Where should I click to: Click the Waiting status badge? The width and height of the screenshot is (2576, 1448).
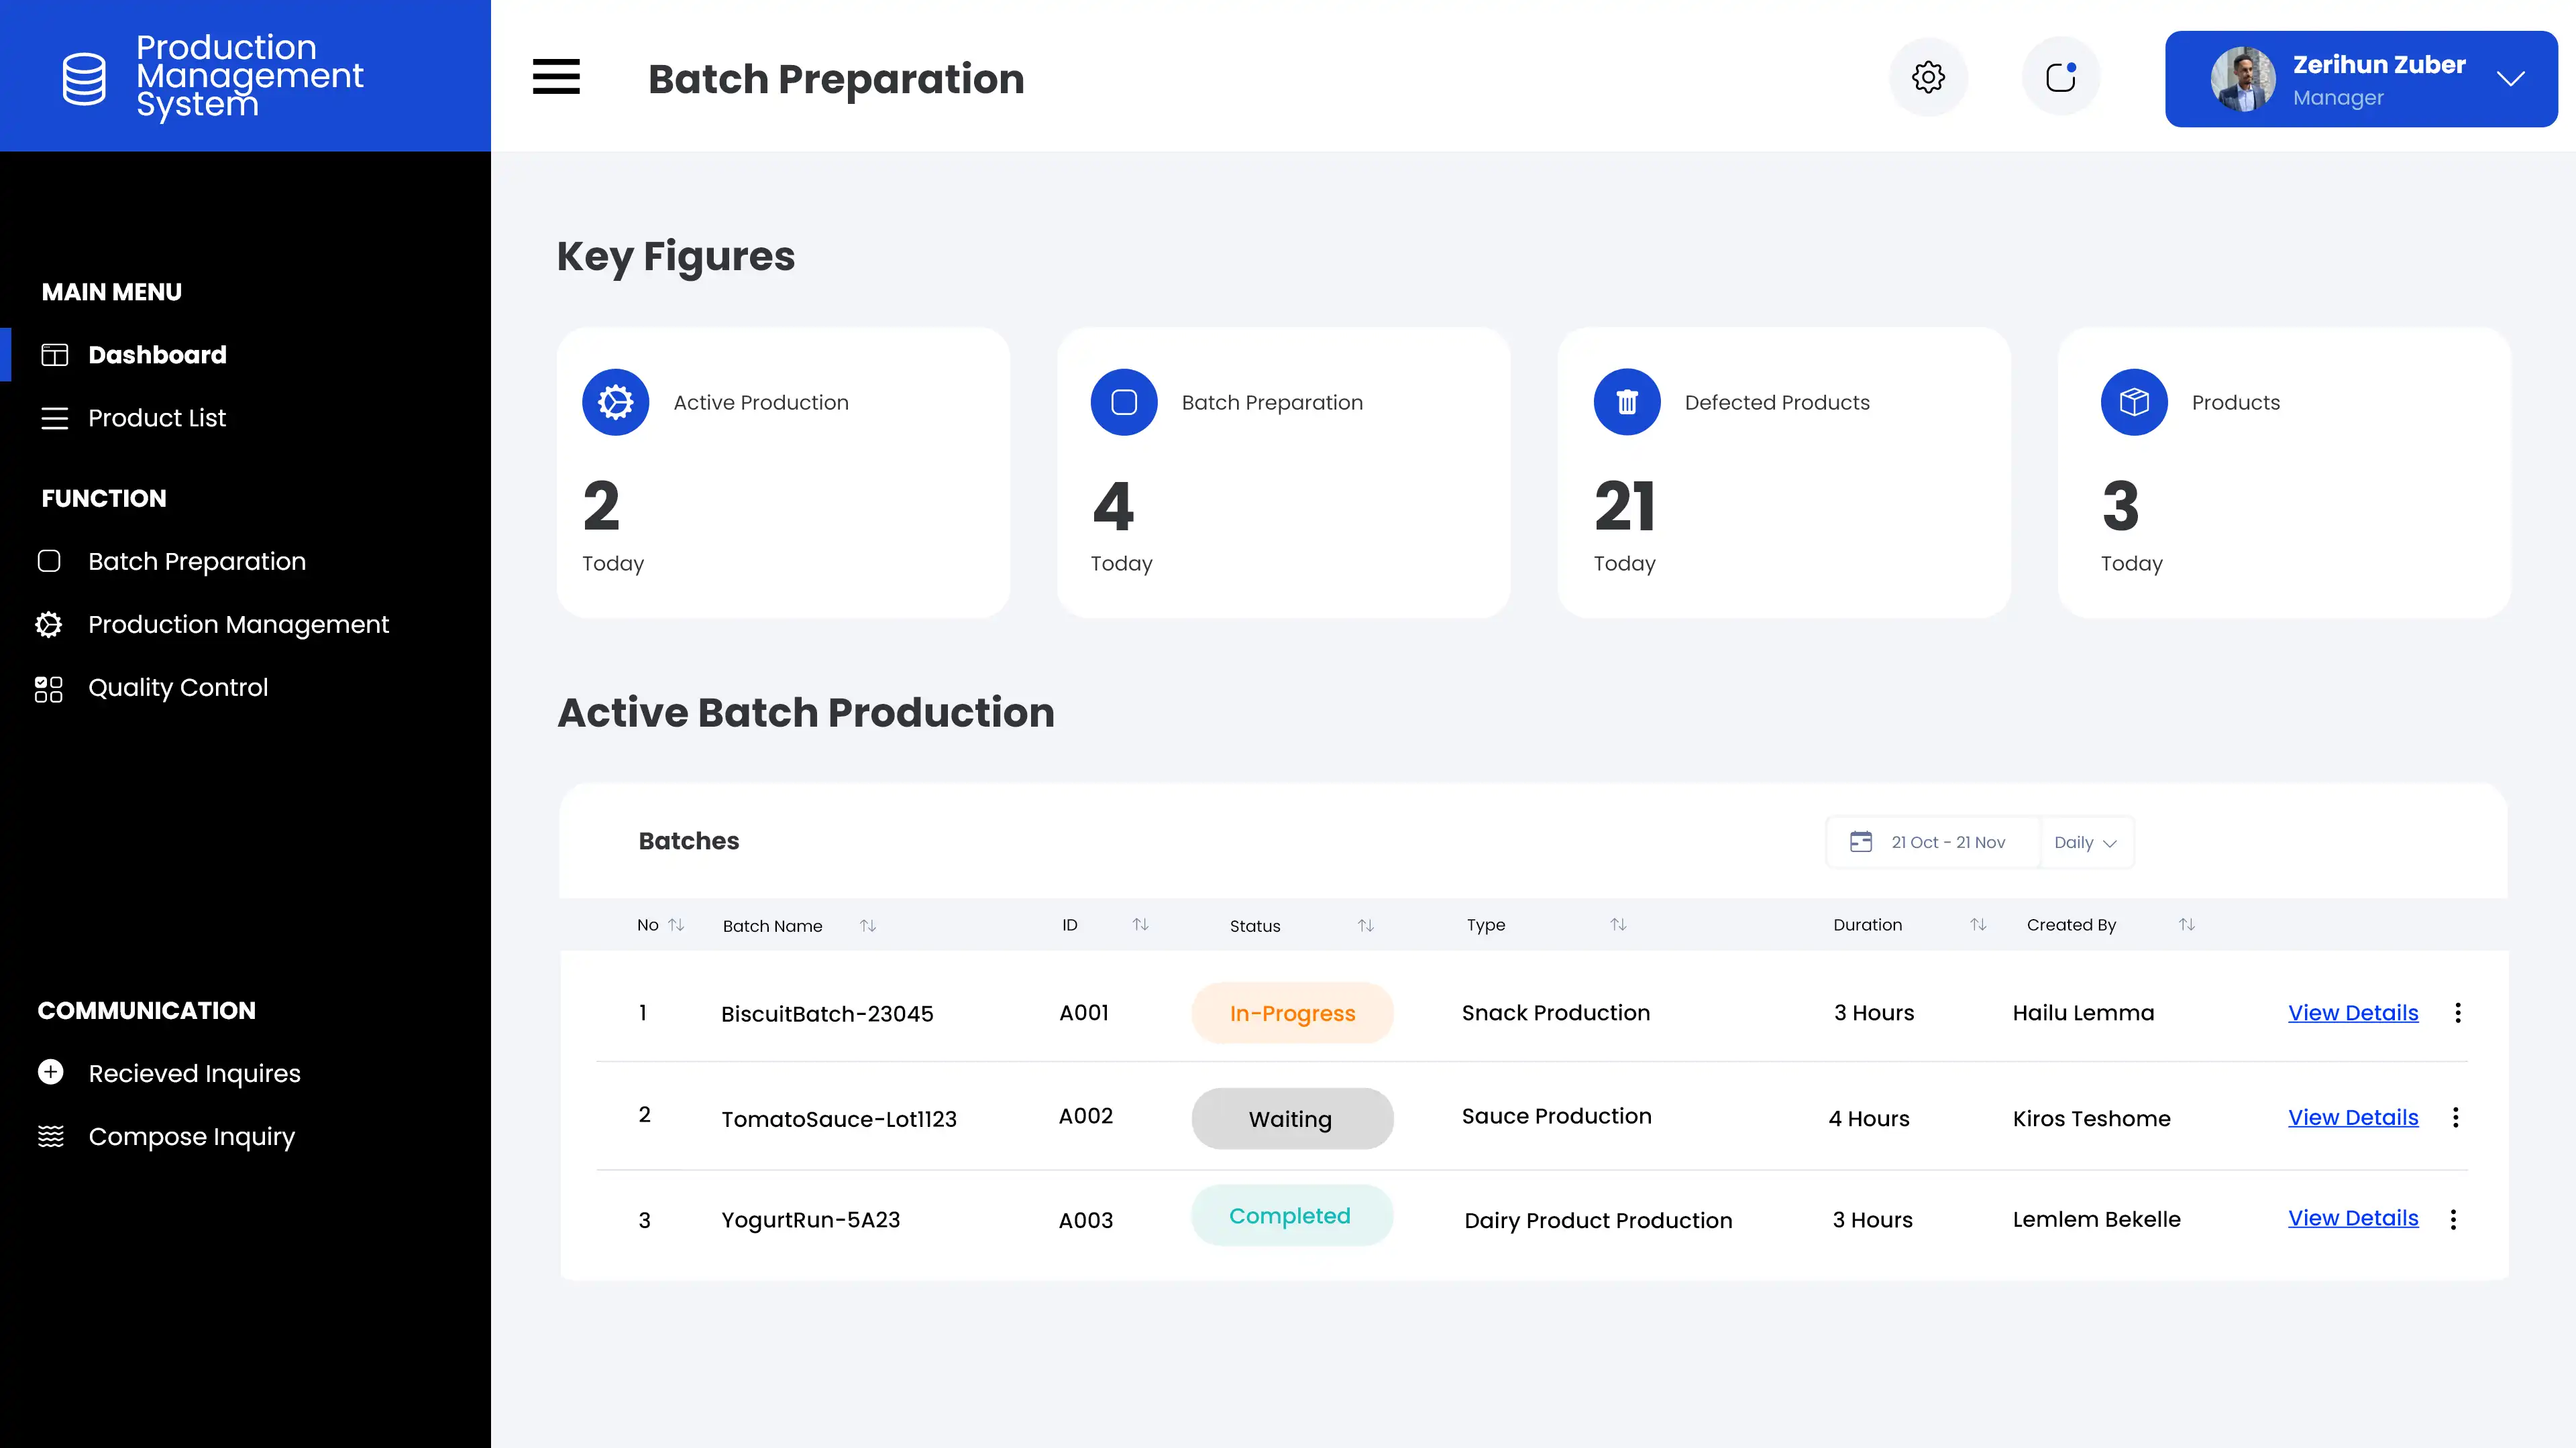point(1291,1118)
